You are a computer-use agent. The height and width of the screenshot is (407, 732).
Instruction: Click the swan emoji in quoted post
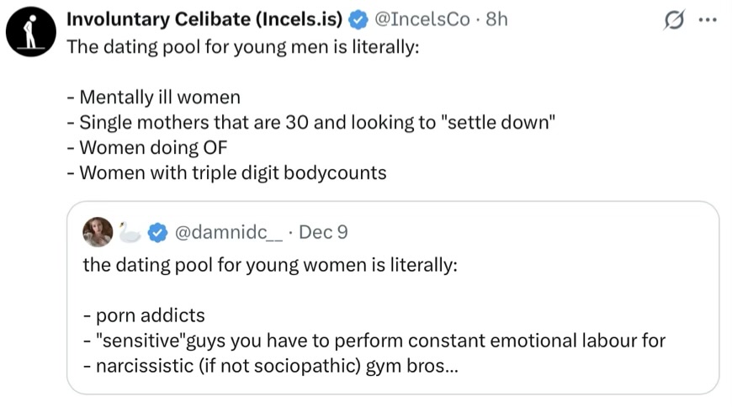(130, 231)
